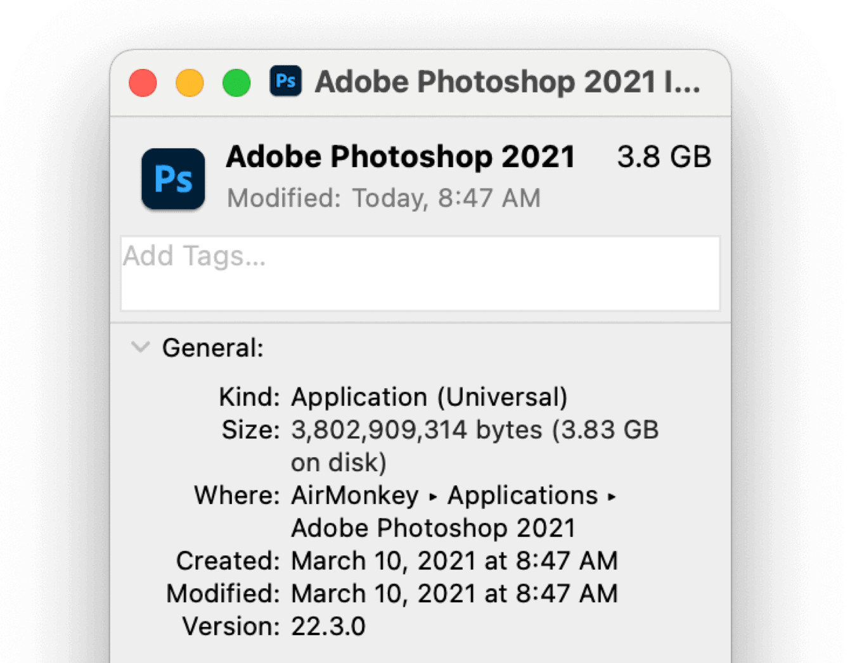Viewport: 862px width, 663px height.
Task: Click AirMonkey in the Where path
Action: pyautogui.click(x=355, y=495)
